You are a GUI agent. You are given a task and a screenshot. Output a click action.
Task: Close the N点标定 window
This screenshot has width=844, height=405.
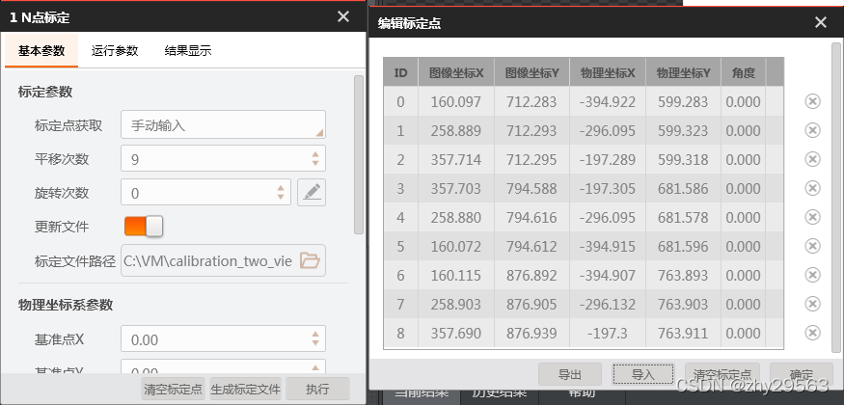342,16
